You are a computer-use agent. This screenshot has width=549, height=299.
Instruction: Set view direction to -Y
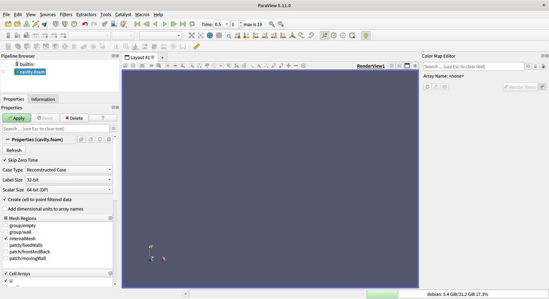[265, 35]
